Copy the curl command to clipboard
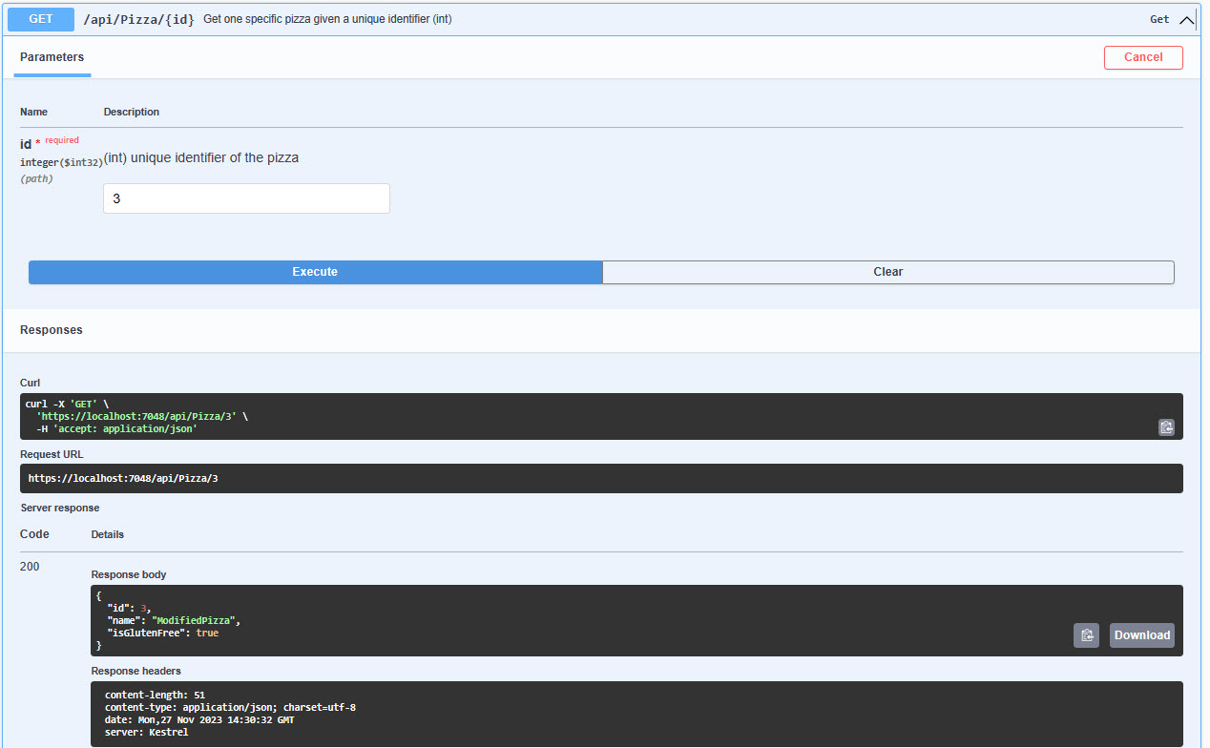1210x748 pixels. pos(1166,427)
